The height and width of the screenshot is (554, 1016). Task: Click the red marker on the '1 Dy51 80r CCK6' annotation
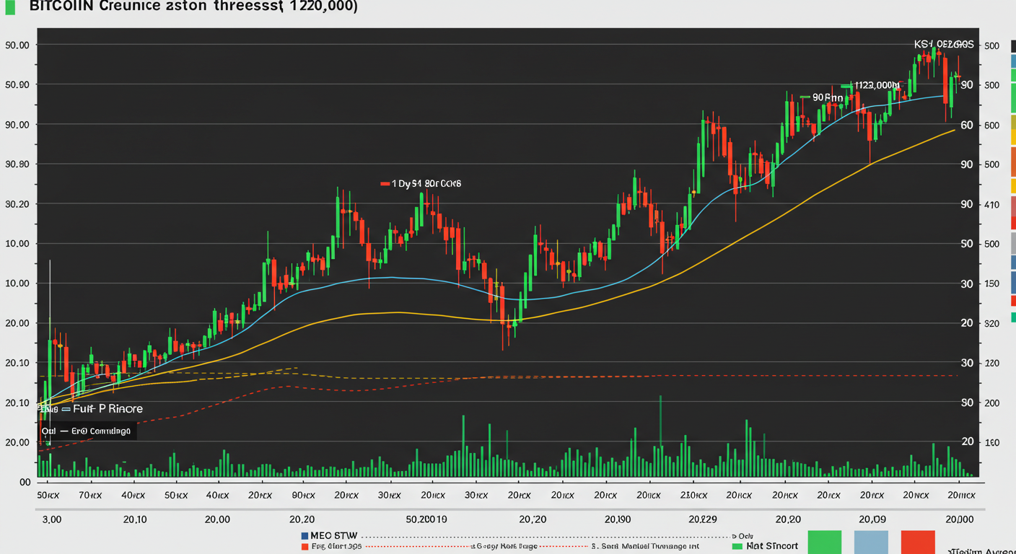[x=385, y=184]
